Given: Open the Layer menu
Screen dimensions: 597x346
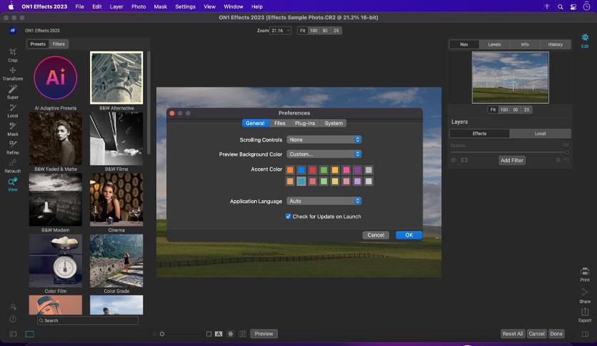Looking at the screenshot, I should coord(116,6).
